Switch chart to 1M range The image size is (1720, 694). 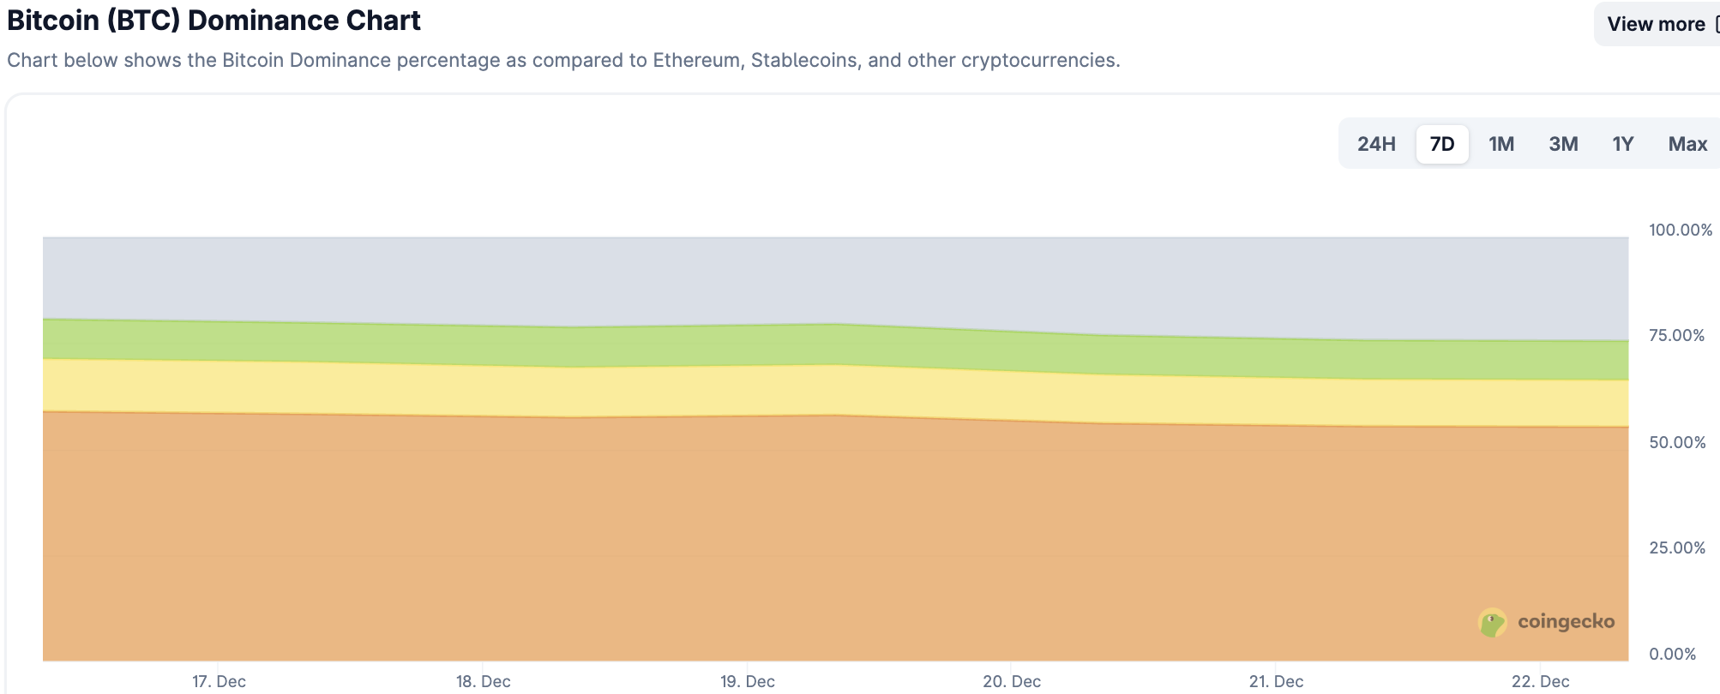click(x=1501, y=144)
